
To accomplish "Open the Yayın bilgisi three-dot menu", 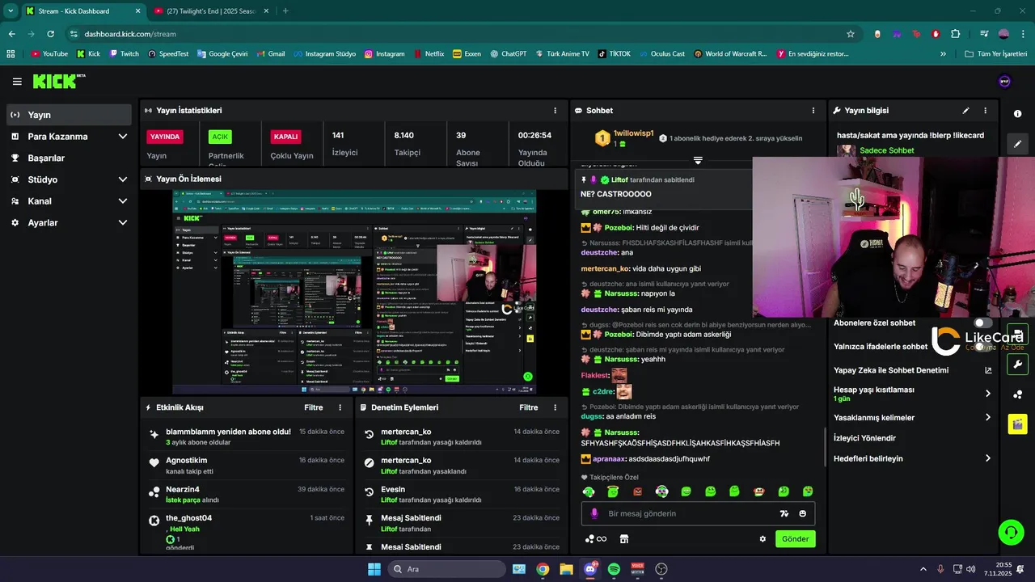I will click(985, 111).
